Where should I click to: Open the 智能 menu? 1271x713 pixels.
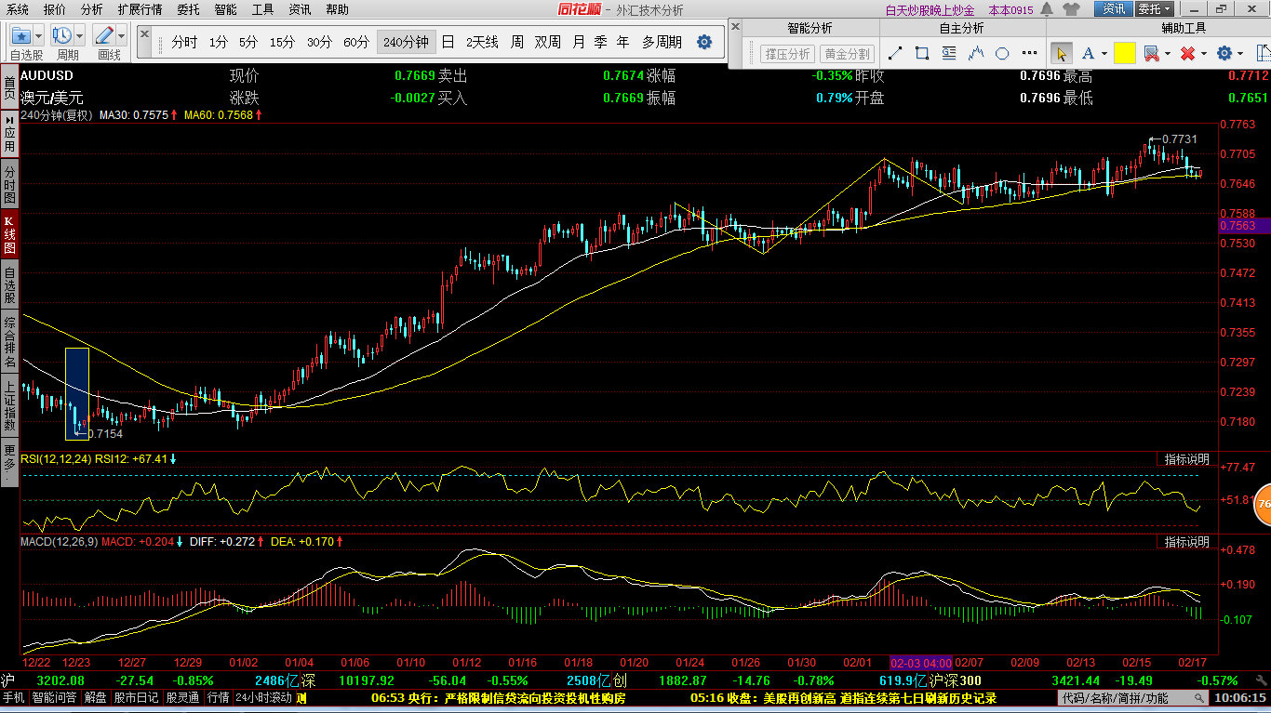point(225,9)
